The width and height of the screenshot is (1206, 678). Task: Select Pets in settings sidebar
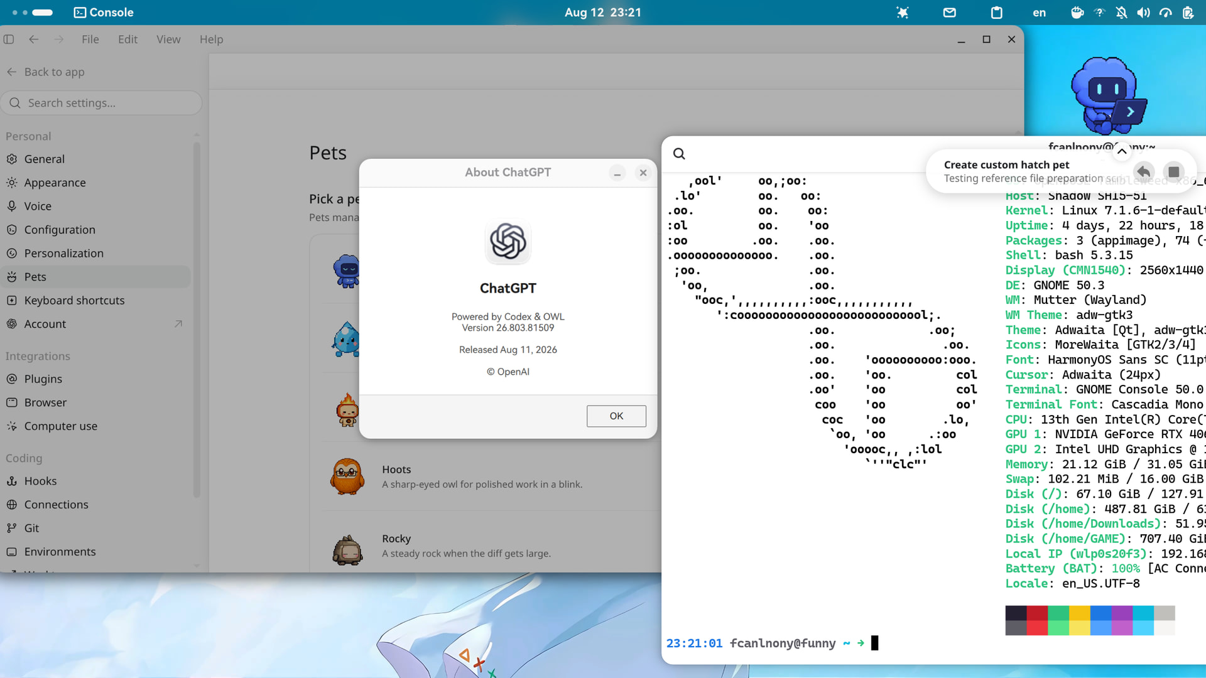pyautogui.click(x=95, y=277)
